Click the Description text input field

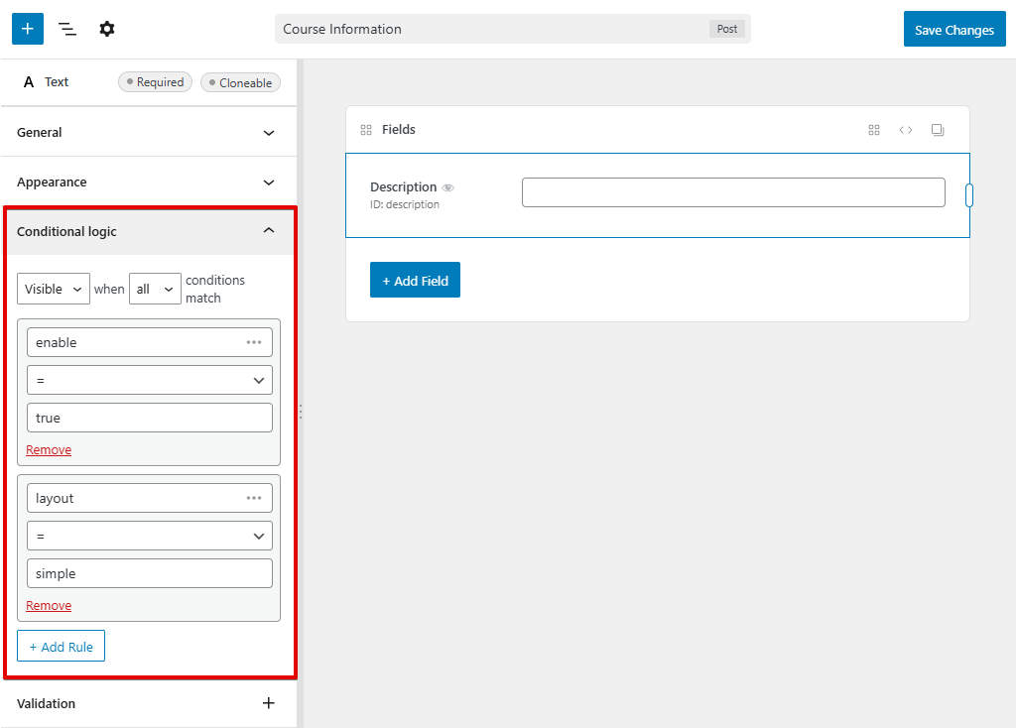click(733, 192)
